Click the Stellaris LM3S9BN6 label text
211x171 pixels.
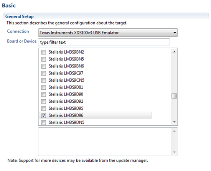tap(66, 66)
